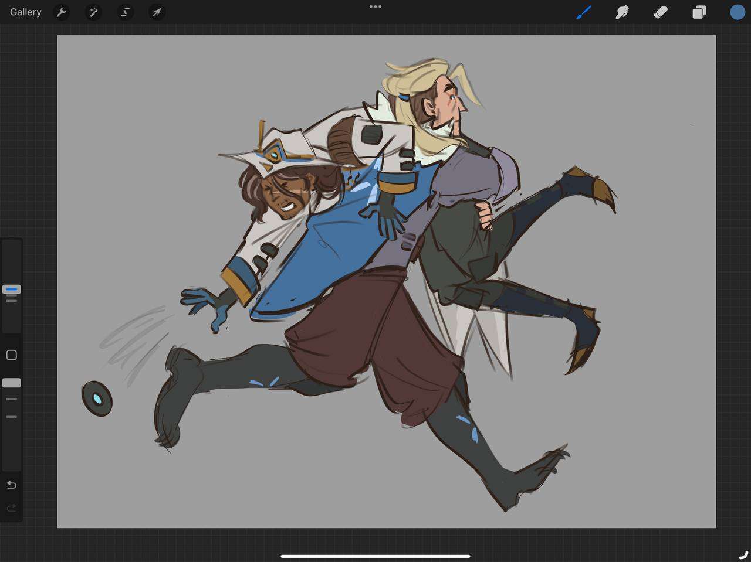The width and height of the screenshot is (751, 562).
Task: Redo the last undone action
Action: 12,508
